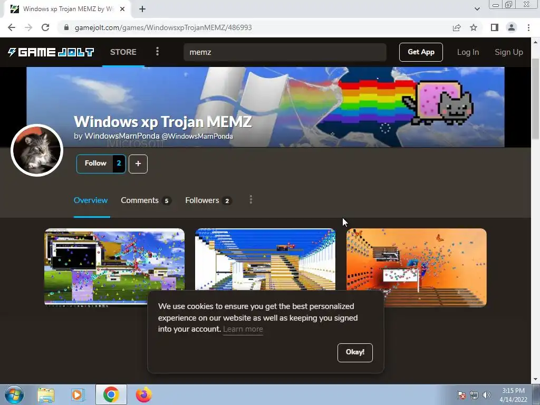Click the Sign Up link
The width and height of the screenshot is (540, 405).
click(509, 52)
